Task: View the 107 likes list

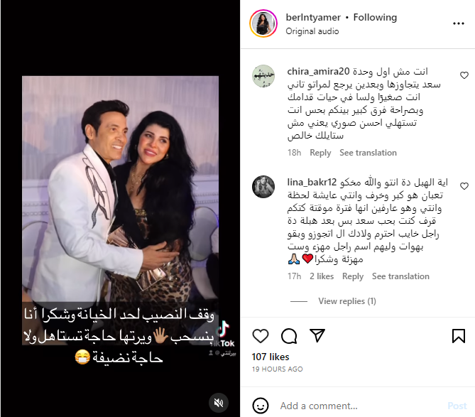Action: (271, 357)
